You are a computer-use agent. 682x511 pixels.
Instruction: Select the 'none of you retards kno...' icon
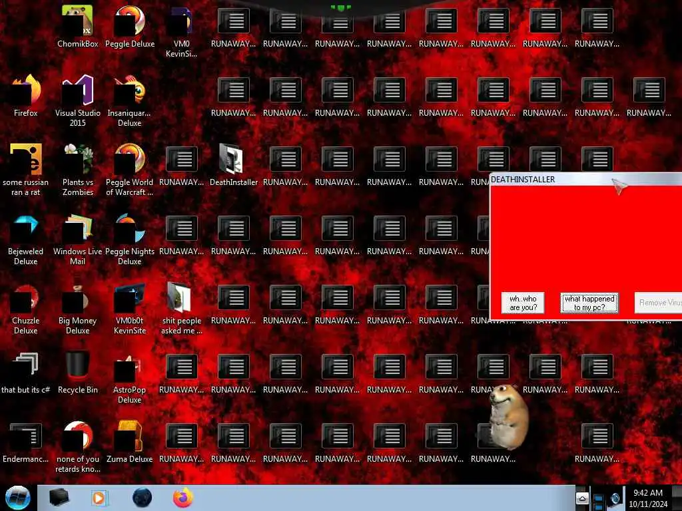coord(77,446)
